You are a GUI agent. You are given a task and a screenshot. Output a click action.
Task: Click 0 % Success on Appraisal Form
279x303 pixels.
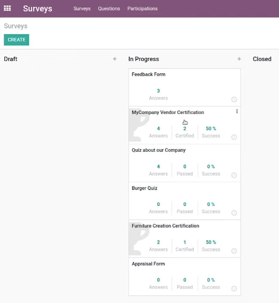(x=211, y=284)
